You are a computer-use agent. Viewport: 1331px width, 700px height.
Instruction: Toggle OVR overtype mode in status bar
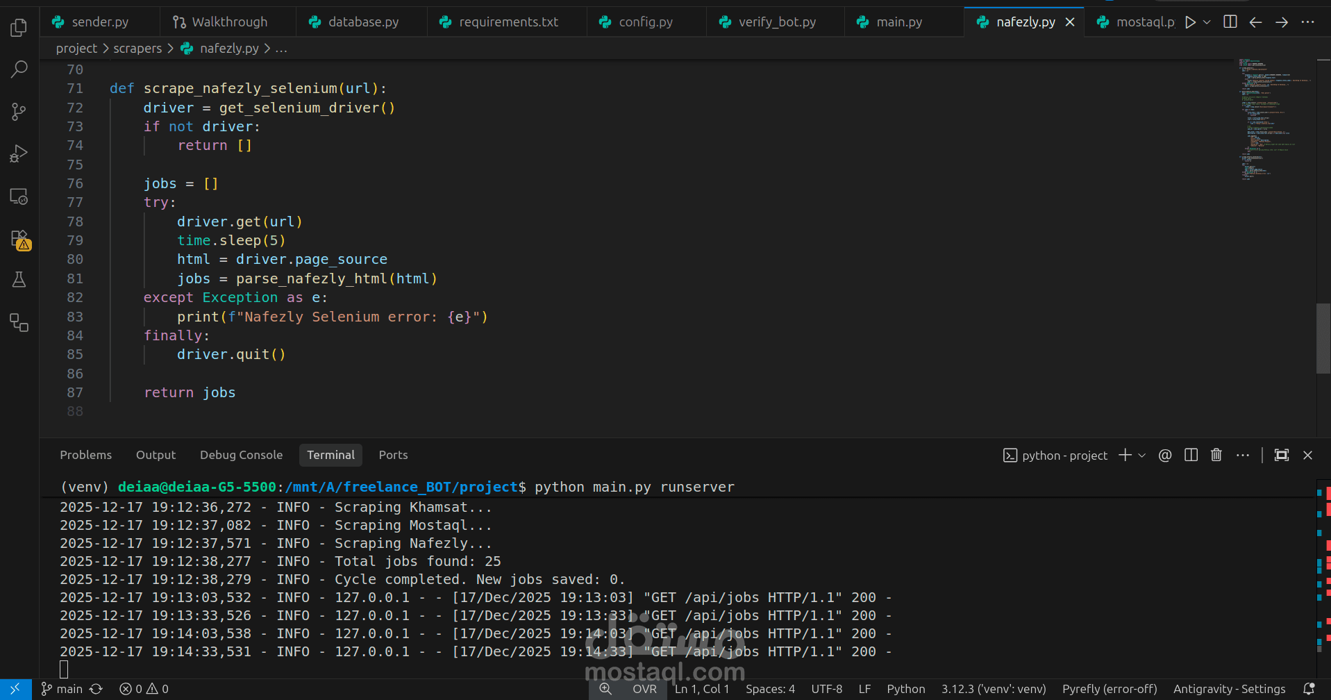(x=644, y=689)
